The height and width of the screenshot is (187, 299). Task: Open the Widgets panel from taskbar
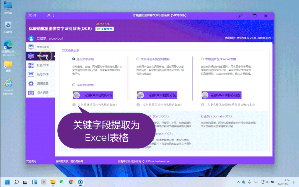pyautogui.click(x=35, y=182)
